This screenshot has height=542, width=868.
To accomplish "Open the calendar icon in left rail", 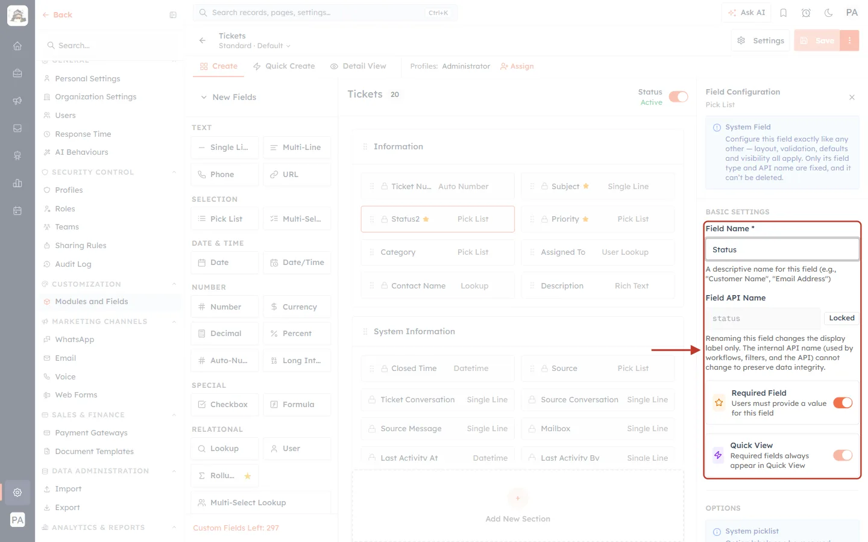I will 17,211.
